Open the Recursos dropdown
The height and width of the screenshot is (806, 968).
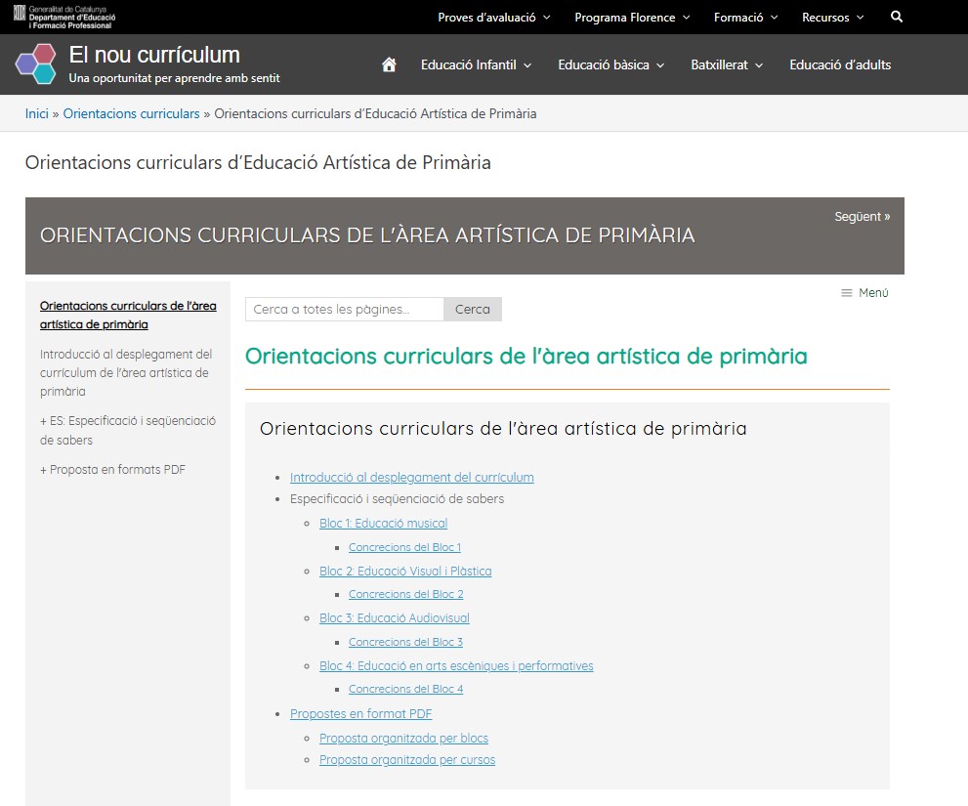(832, 18)
